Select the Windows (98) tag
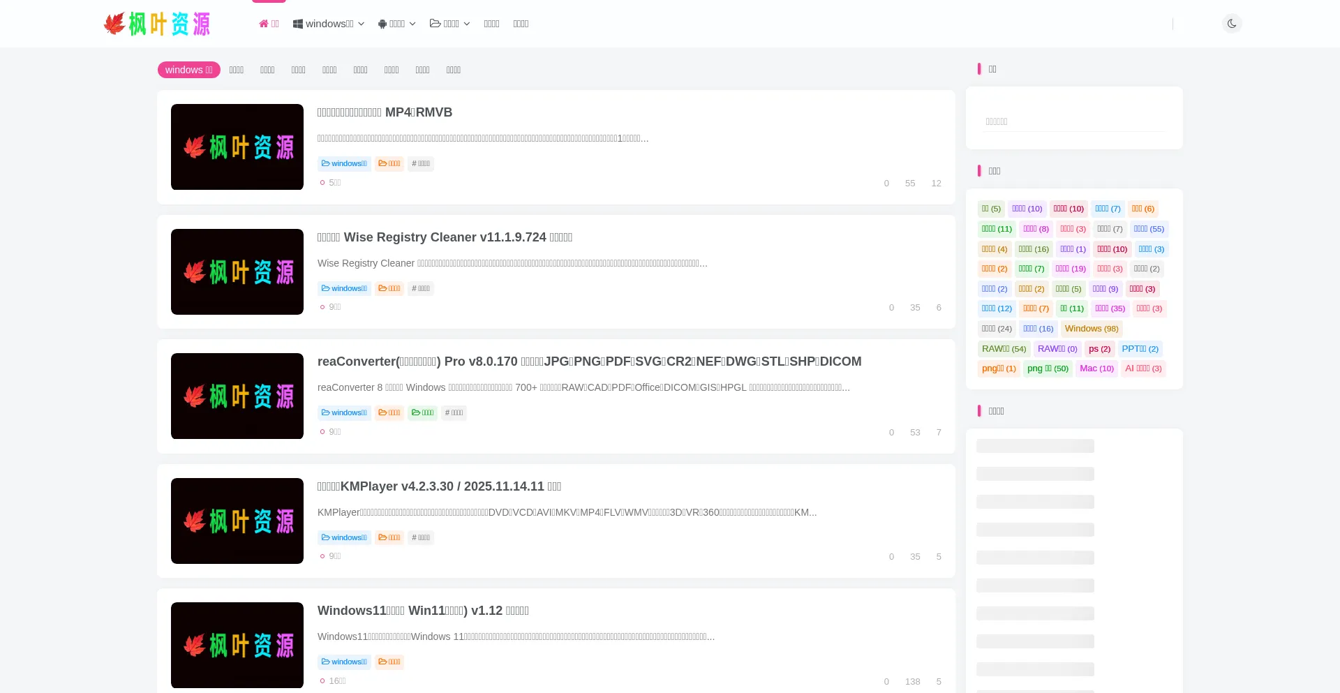This screenshot has width=1340, height=693. 1091,329
